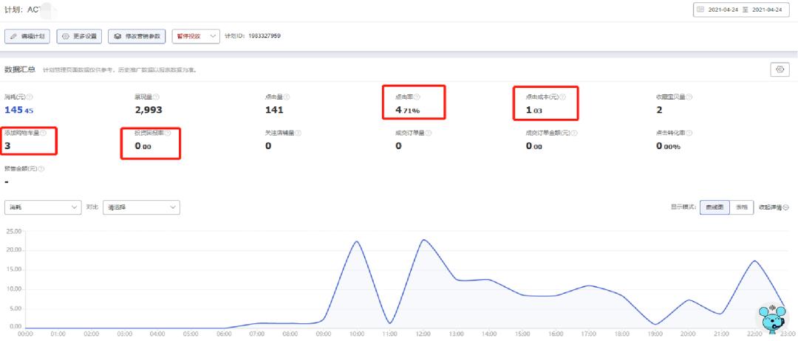798x341 pixels.
Task: Click the 编辑计划 (edit plan) button
Action: pyautogui.click(x=28, y=35)
